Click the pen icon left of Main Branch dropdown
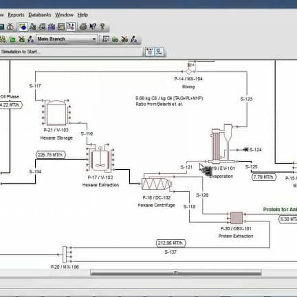297x297 pixels. click(31, 39)
